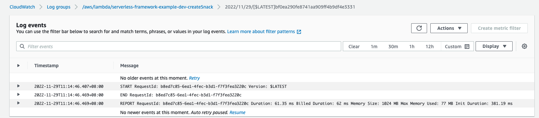539x118 pixels.
Task: Click the calendar icon in Custom range
Action: coord(467,47)
